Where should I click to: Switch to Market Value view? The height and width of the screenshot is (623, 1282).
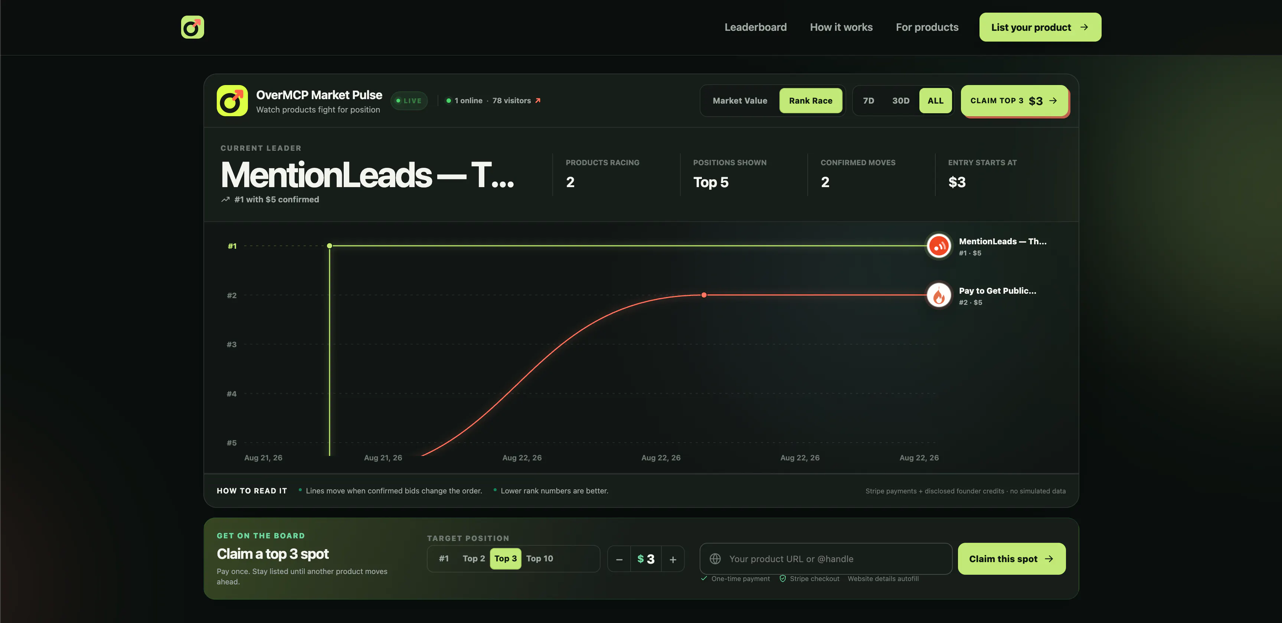point(739,101)
